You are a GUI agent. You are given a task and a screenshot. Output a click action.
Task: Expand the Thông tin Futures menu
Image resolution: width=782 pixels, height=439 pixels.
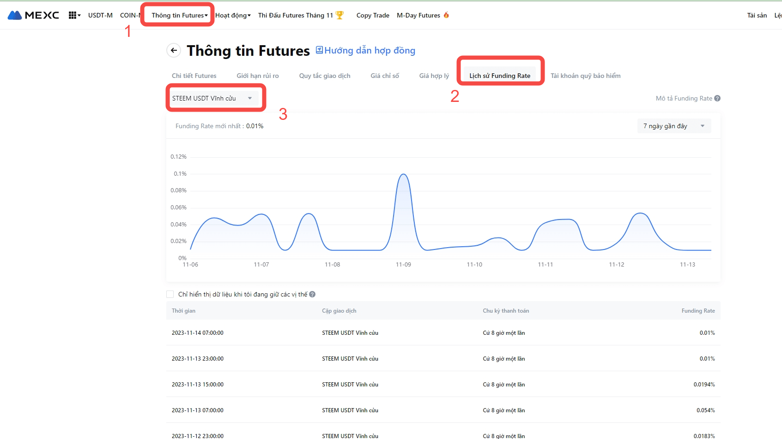click(x=179, y=15)
